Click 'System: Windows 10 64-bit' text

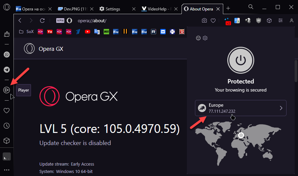[66, 171]
